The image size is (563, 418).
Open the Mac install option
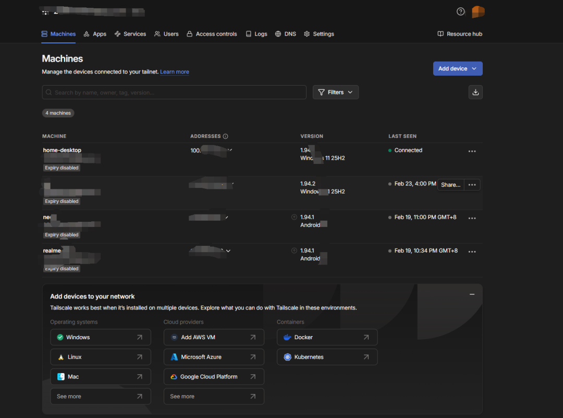point(101,377)
